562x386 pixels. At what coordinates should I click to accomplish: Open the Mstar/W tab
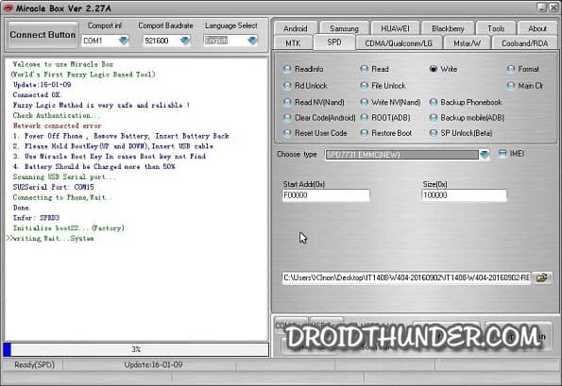tap(467, 43)
